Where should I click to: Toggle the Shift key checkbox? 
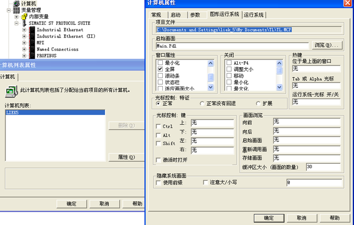tap(158, 143)
